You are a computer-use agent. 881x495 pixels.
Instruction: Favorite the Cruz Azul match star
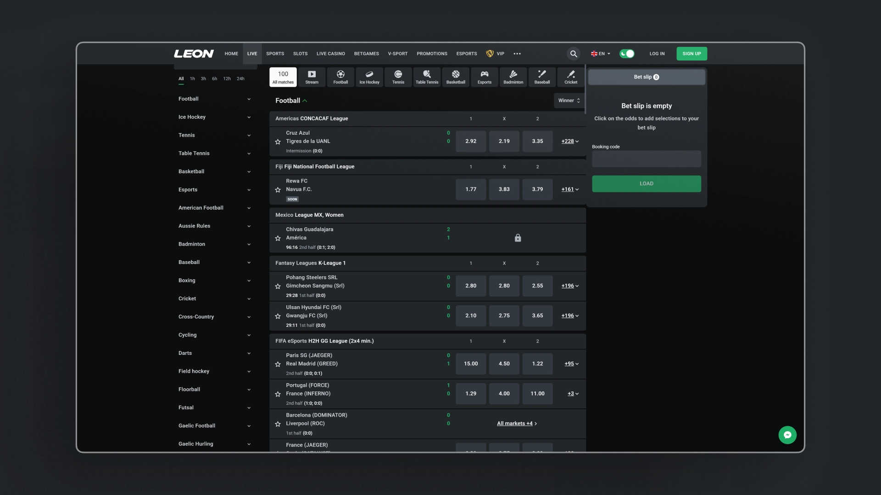point(278,142)
